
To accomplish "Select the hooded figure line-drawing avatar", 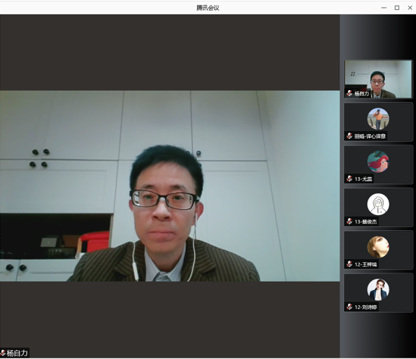I will (x=378, y=204).
